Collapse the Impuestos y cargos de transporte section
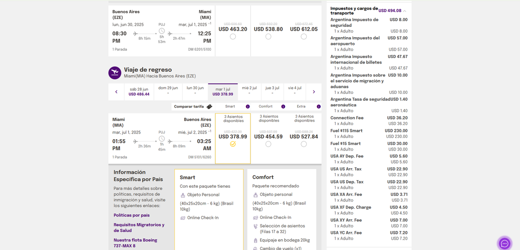The image size is (520, 250). pos(404,11)
